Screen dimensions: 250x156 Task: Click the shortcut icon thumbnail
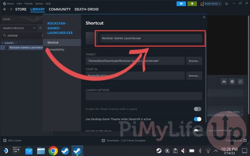(90, 38)
